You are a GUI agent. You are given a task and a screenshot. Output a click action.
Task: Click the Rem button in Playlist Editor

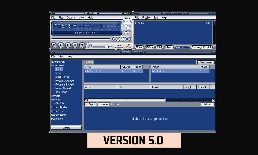pyautogui.click(x=150, y=48)
